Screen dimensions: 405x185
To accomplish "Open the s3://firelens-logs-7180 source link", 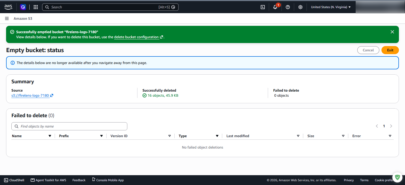I will [32, 95].
